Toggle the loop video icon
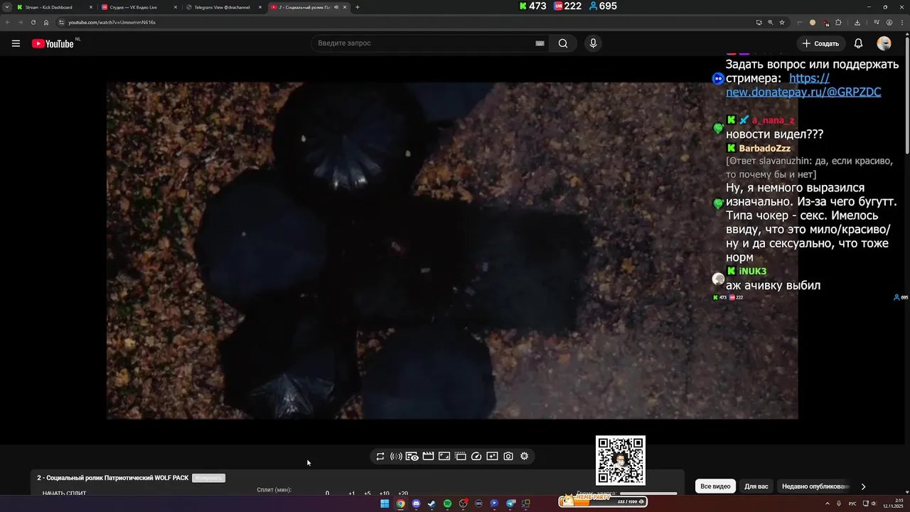This screenshot has width=910, height=512. tap(380, 457)
